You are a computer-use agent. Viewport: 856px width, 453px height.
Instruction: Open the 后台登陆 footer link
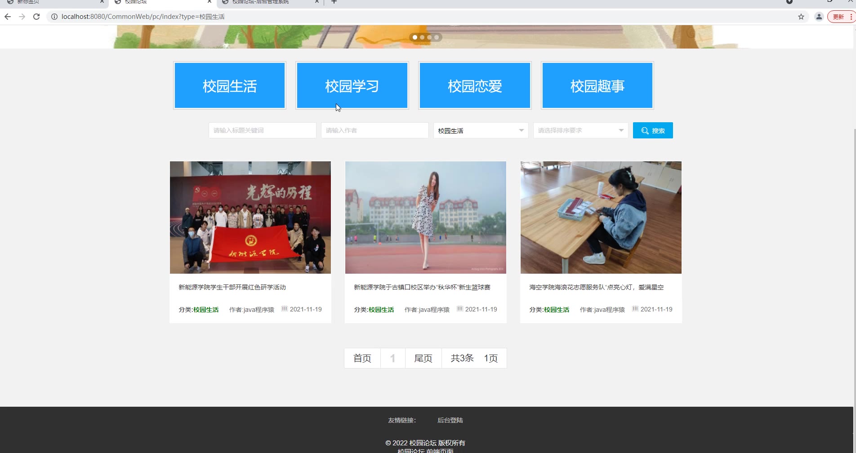point(450,420)
